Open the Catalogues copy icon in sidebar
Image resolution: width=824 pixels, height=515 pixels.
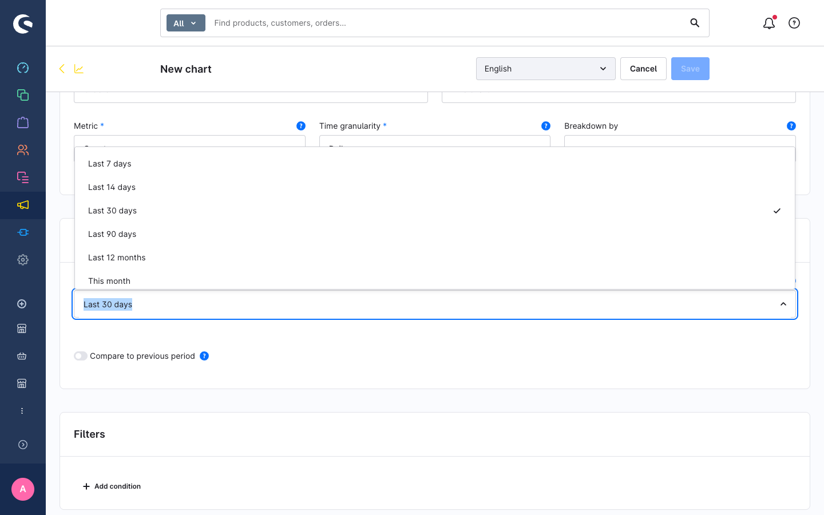(x=23, y=95)
